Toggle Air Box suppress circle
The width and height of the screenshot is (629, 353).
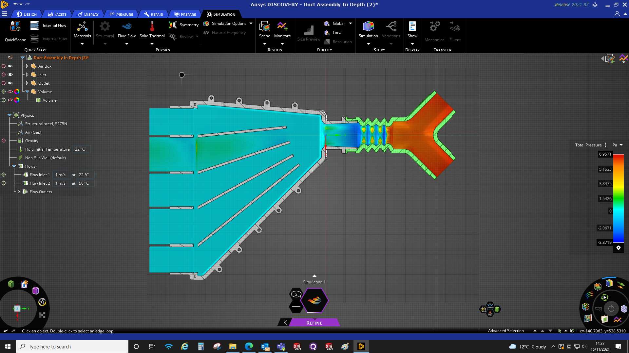(4, 66)
